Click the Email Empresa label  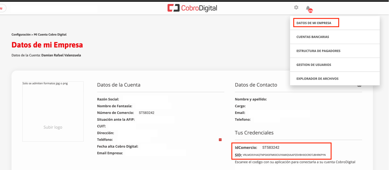pyautogui.click(x=110, y=153)
